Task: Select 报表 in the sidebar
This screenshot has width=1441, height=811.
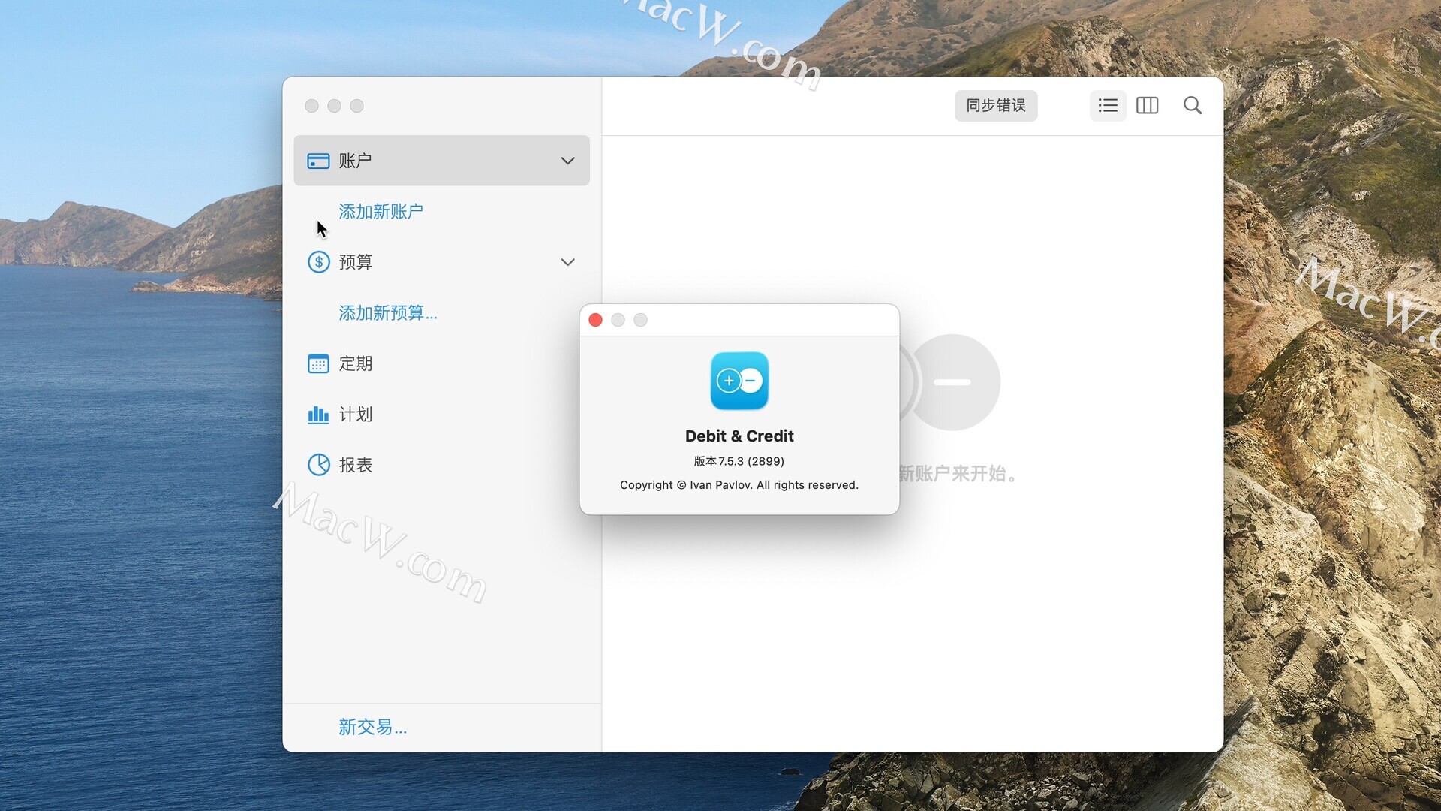Action: point(356,465)
